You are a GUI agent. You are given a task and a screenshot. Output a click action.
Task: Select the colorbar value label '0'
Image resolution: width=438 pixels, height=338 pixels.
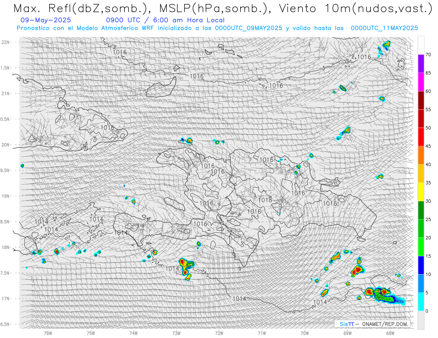coord(427,311)
